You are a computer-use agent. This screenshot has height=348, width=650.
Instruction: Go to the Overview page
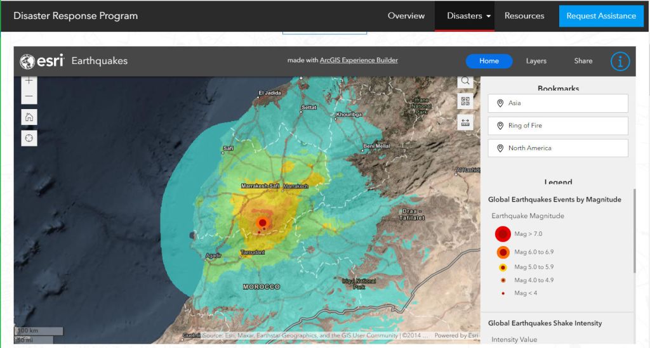pyautogui.click(x=406, y=16)
